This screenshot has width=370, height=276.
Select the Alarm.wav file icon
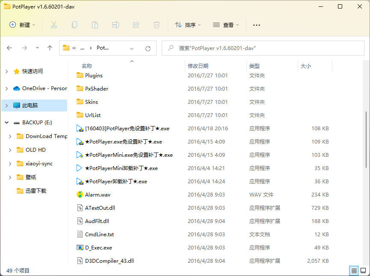click(x=80, y=194)
